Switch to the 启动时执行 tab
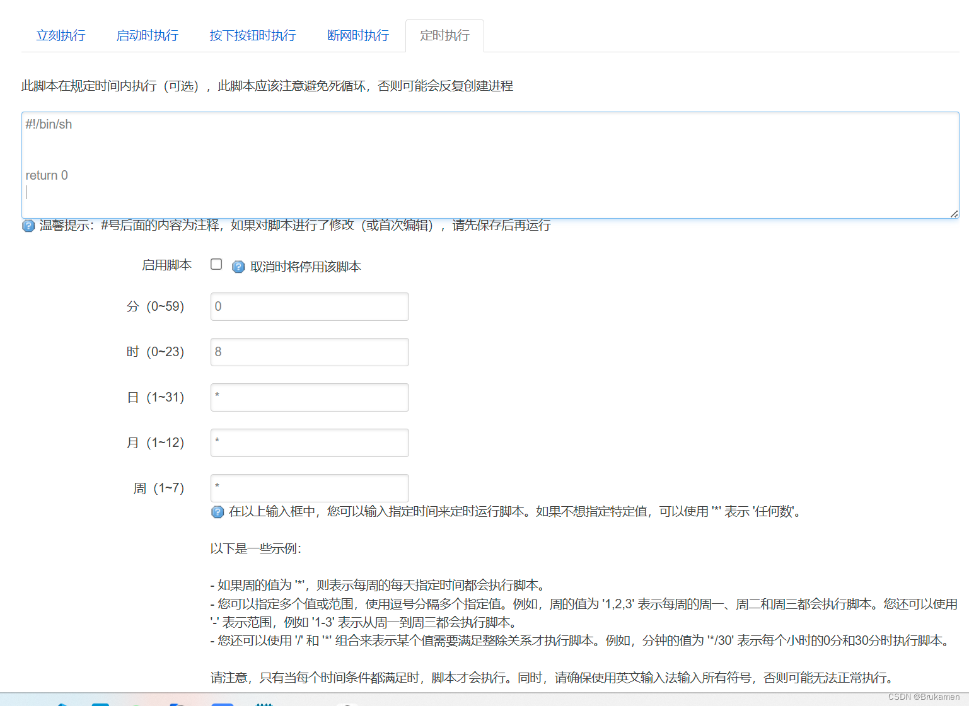The height and width of the screenshot is (706, 969). click(147, 35)
